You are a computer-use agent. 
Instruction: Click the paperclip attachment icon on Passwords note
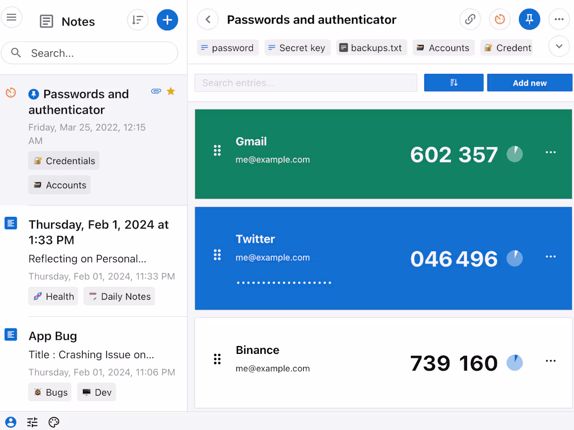pos(156,91)
